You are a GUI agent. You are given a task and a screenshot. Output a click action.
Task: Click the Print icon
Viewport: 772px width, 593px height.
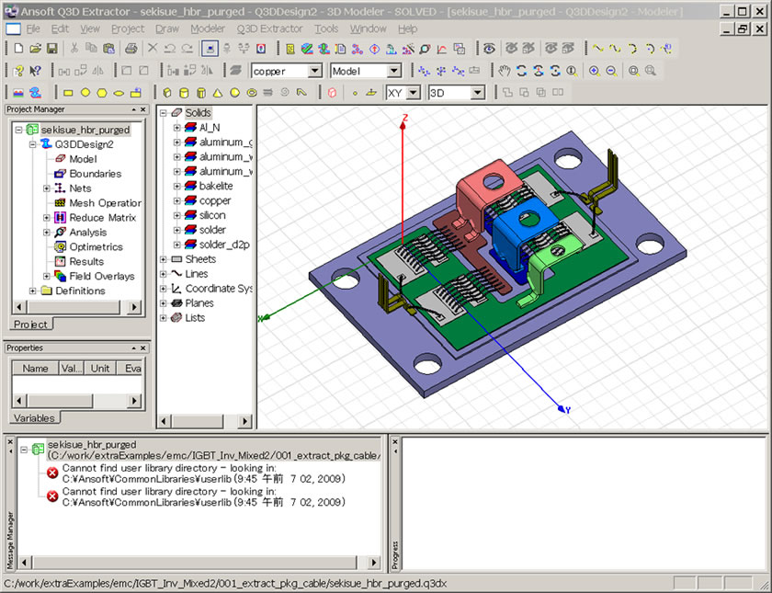tap(131, 48)
